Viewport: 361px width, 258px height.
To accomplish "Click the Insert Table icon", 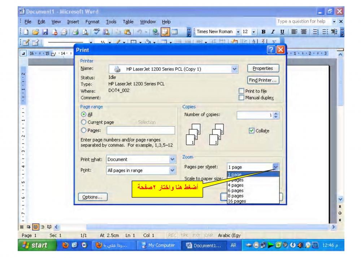I will [x=174, y=32].
